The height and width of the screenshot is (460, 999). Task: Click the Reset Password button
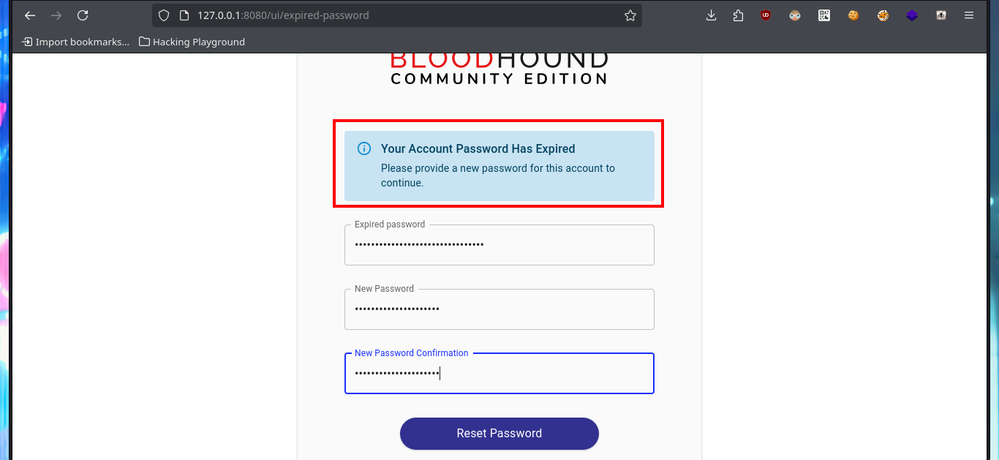click(x=499, y=434)
